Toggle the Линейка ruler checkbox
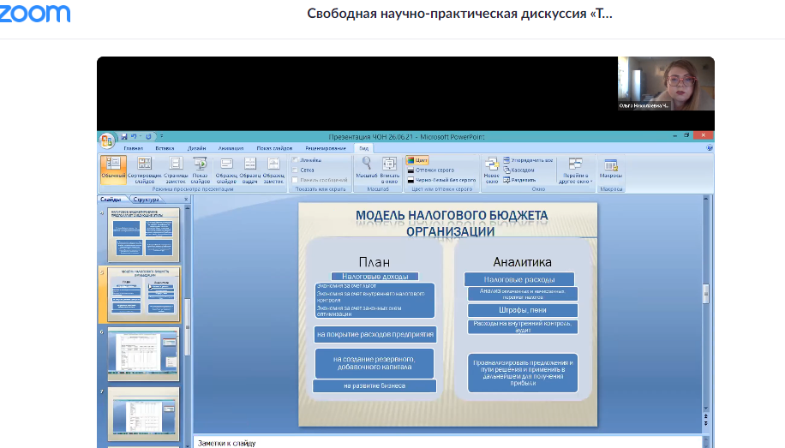Image resolution: width=785 pixels, height=448 pixels. pyautogui.click(x=297, y=159)
